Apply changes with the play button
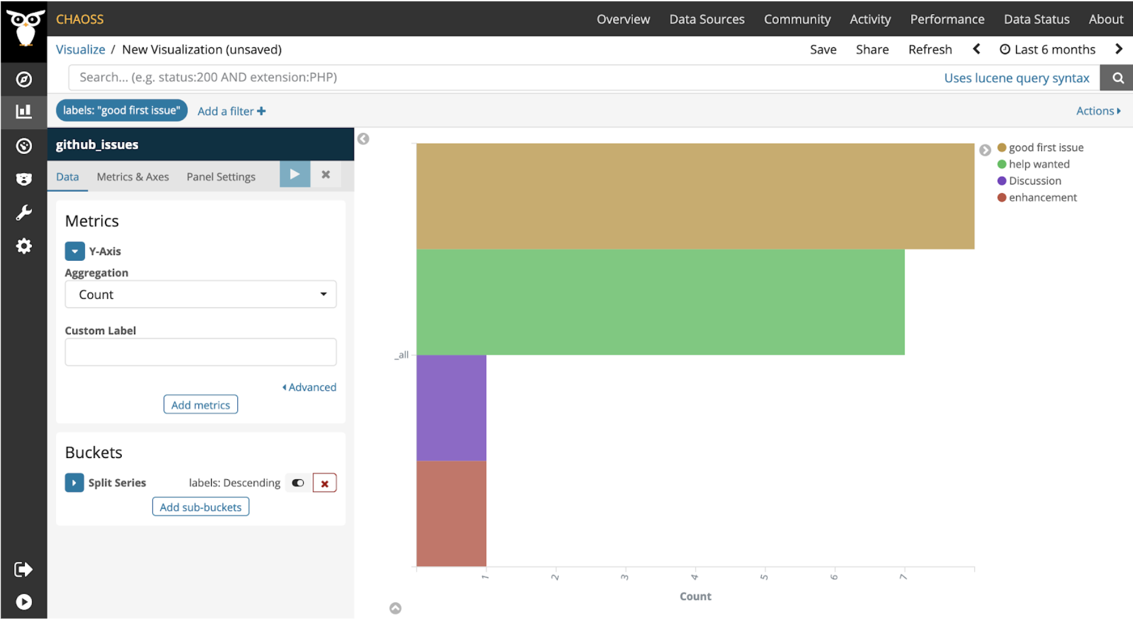The width and height of the screenshot is (1133, 620). (x=295, y=175)
